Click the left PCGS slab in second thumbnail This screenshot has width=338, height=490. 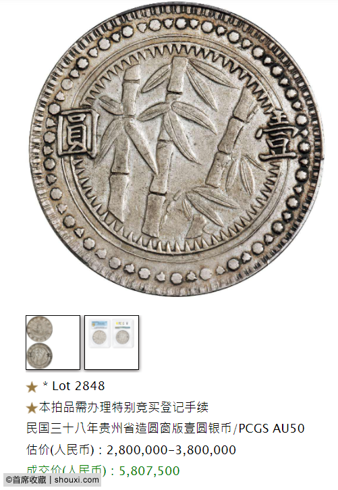(x=100, y=333)
